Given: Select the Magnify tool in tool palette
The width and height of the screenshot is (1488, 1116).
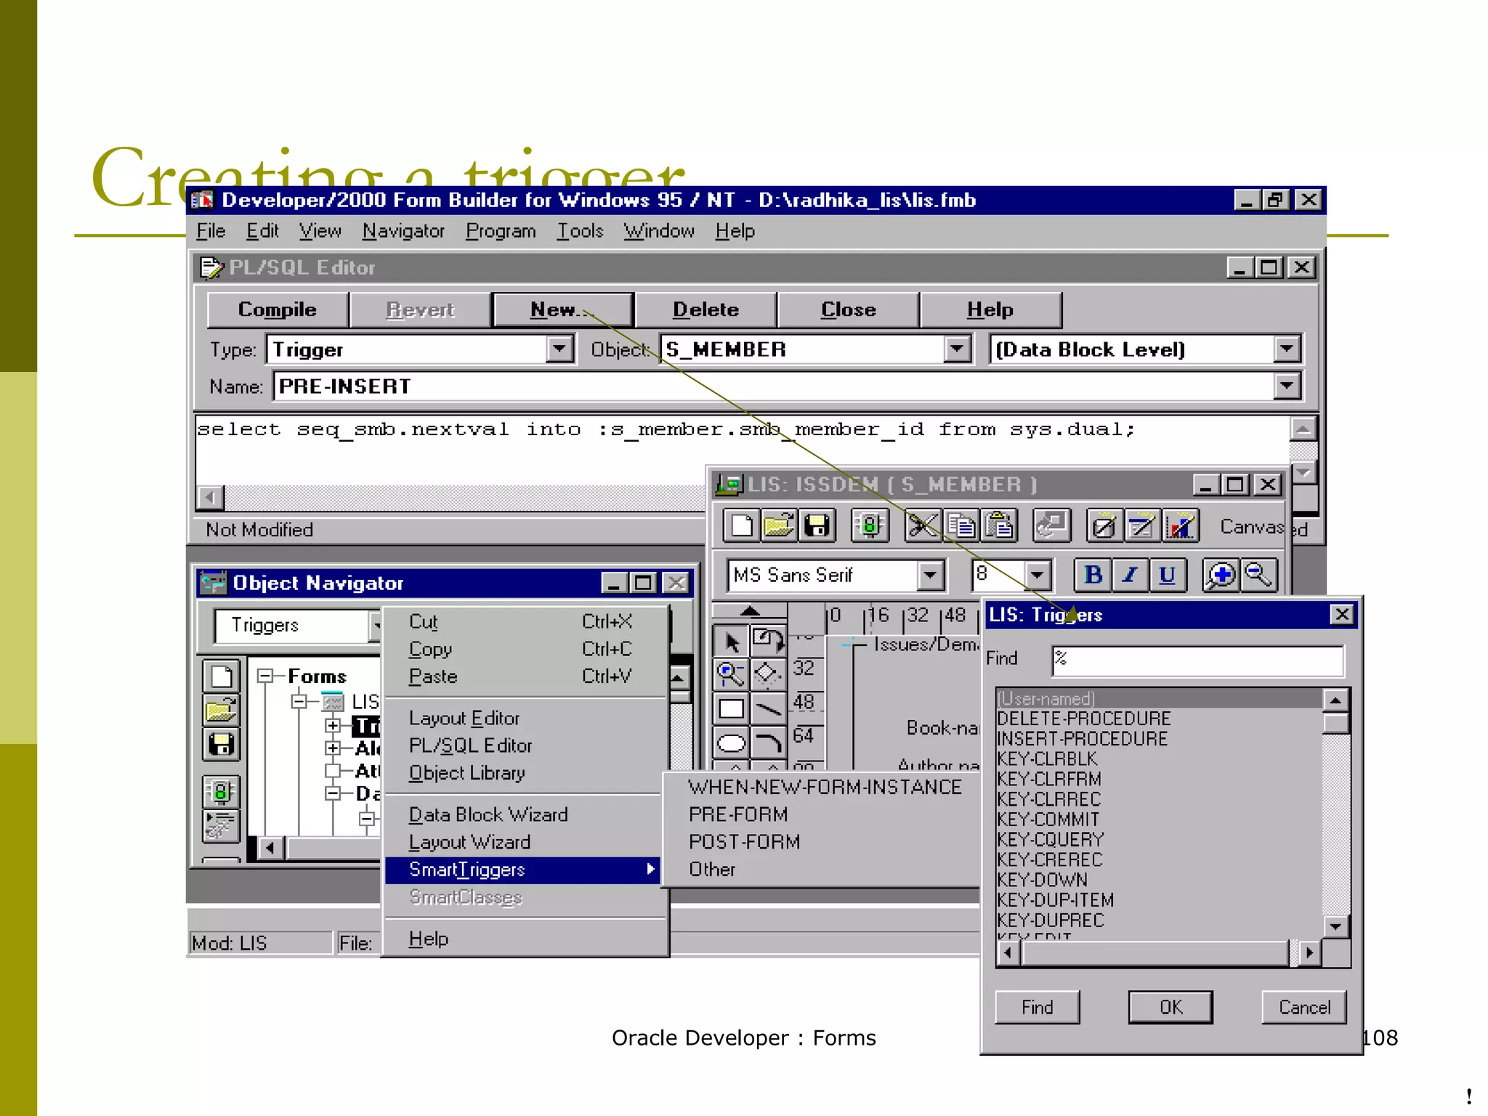Looking at the screenshot, I should [x=731, y=674].
